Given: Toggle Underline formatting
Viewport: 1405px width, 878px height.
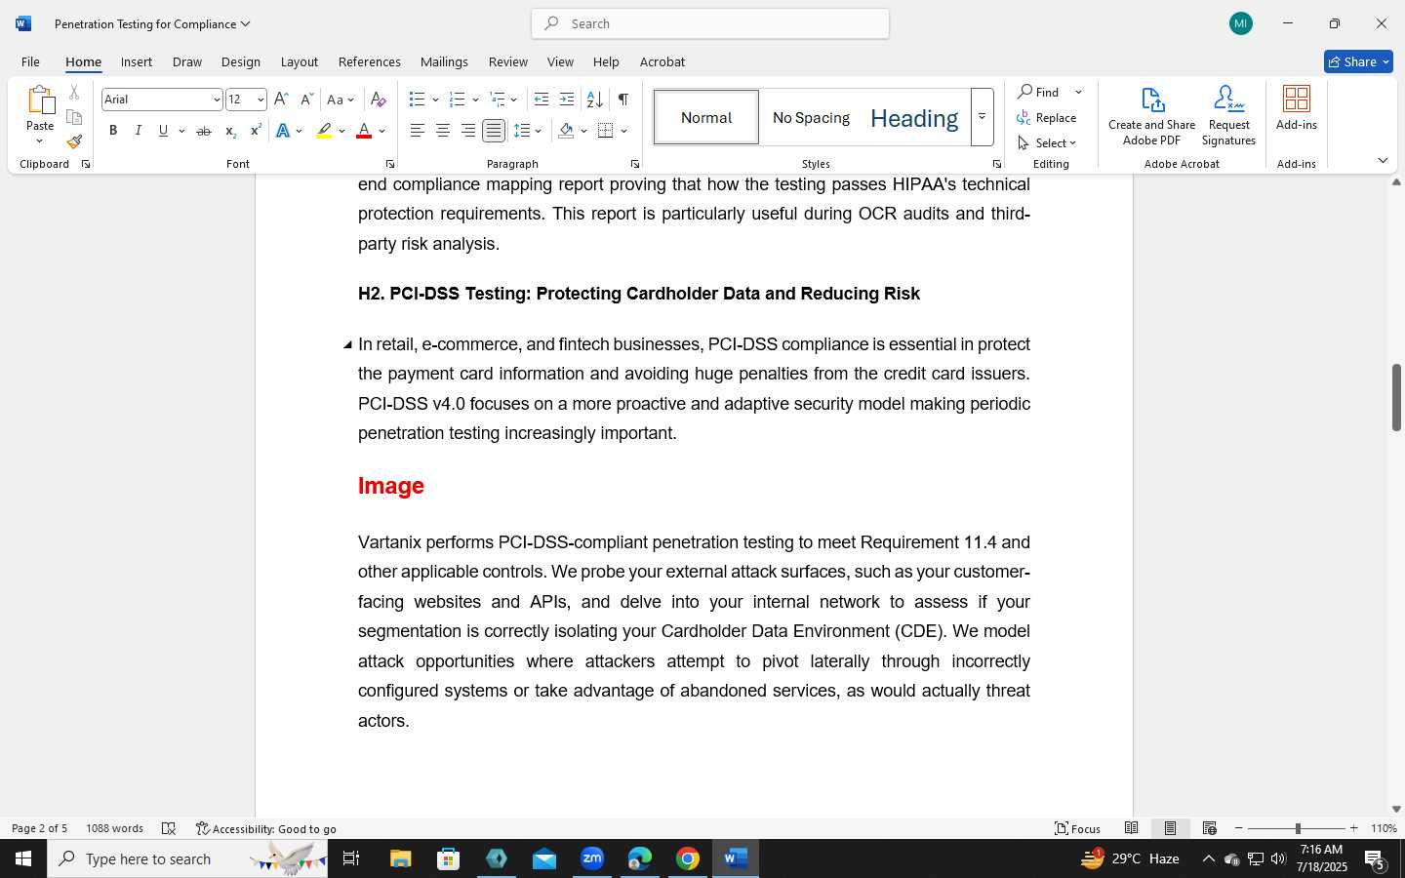Looking at the screenshot, I should point(163,131).
